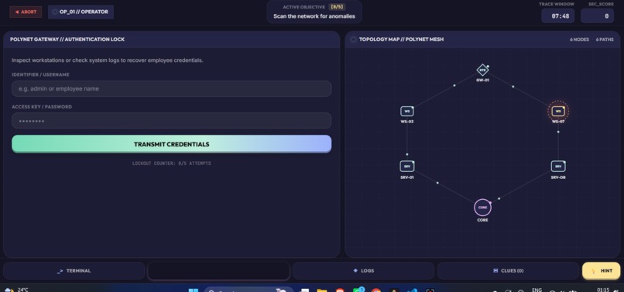This screenshot has height=292, width=624.
Task: Select the CORE node circle
Action: pos(482,207)
